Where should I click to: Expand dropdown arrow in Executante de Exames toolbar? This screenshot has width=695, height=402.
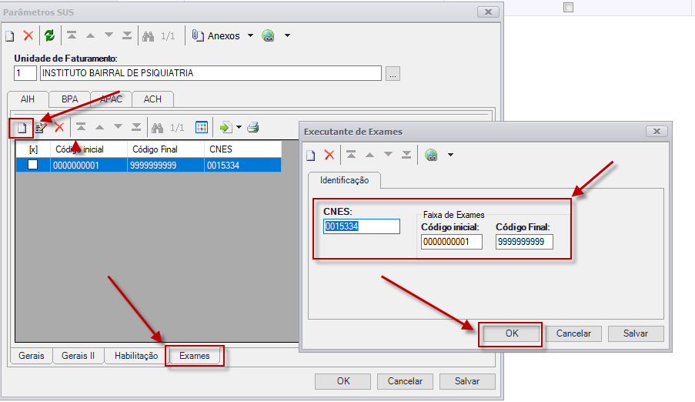(451, 155)
